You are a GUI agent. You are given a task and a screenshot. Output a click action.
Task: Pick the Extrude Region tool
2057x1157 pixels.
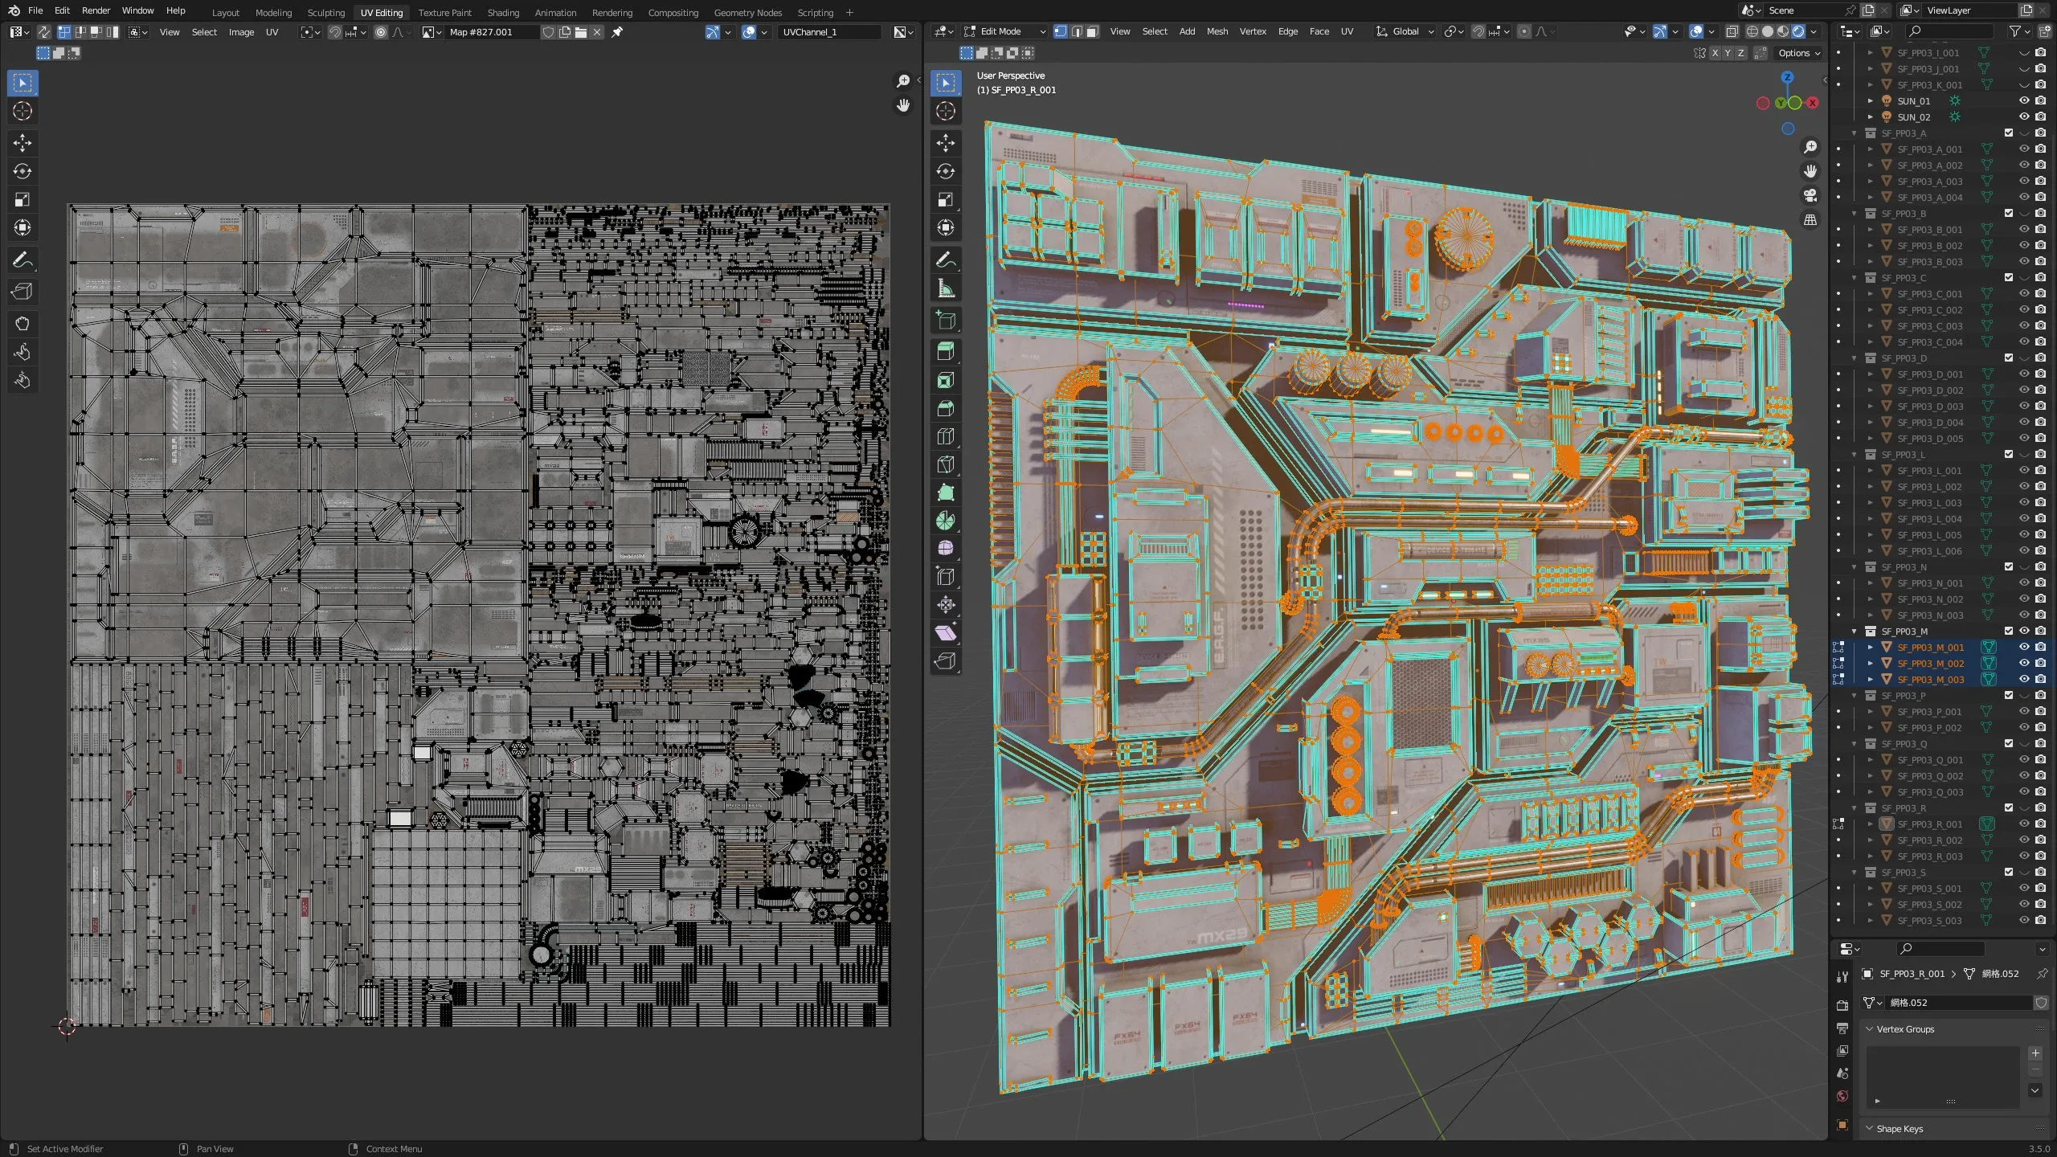(x=946, y=351)
